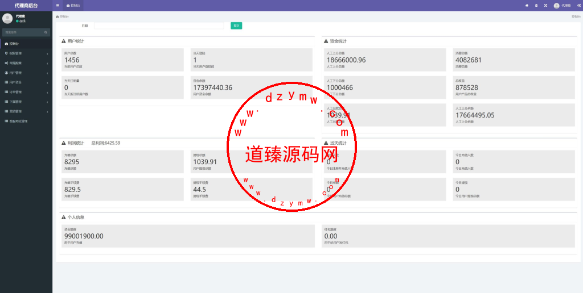Image resolution: width=583 pixels, height=293 pixels.
Task: Open 控制台 in the sidebar menu
Action: coord(26,44)
